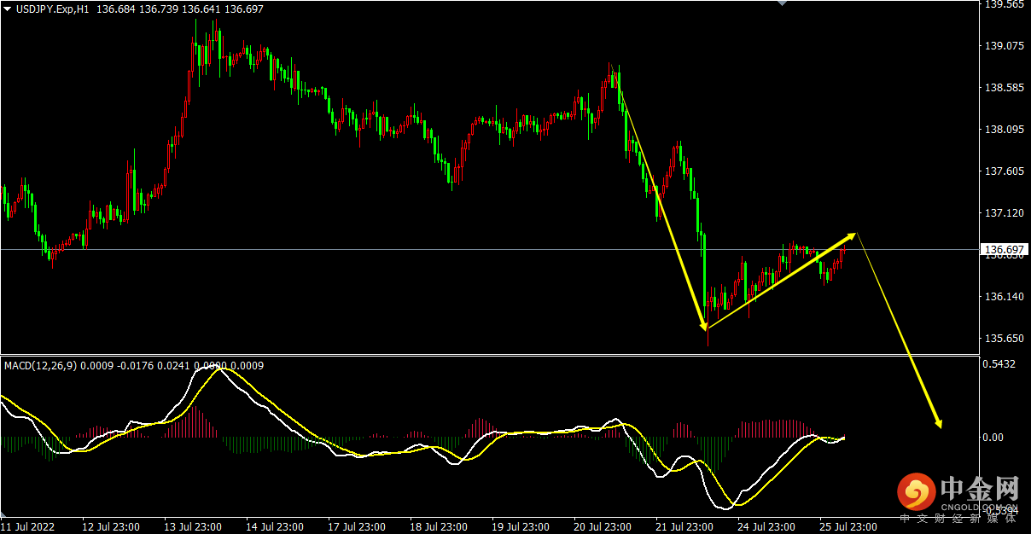This screenshot has width=1031, height=534.
Task: Select the USDJPY.Exp,H1 chart title text
Action: 53,9
